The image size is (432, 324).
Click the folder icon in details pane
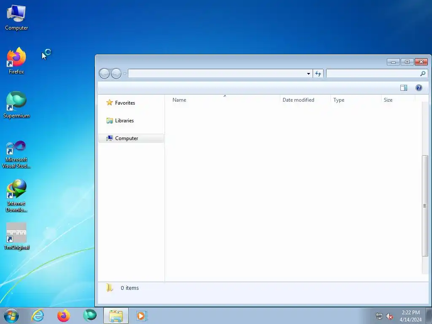(109, 288)
